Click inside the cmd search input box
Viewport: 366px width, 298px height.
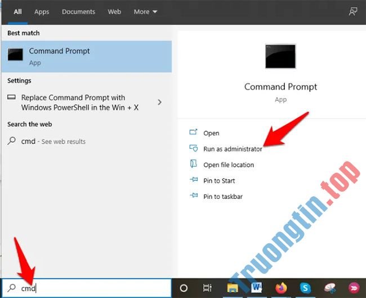(87, 288)
